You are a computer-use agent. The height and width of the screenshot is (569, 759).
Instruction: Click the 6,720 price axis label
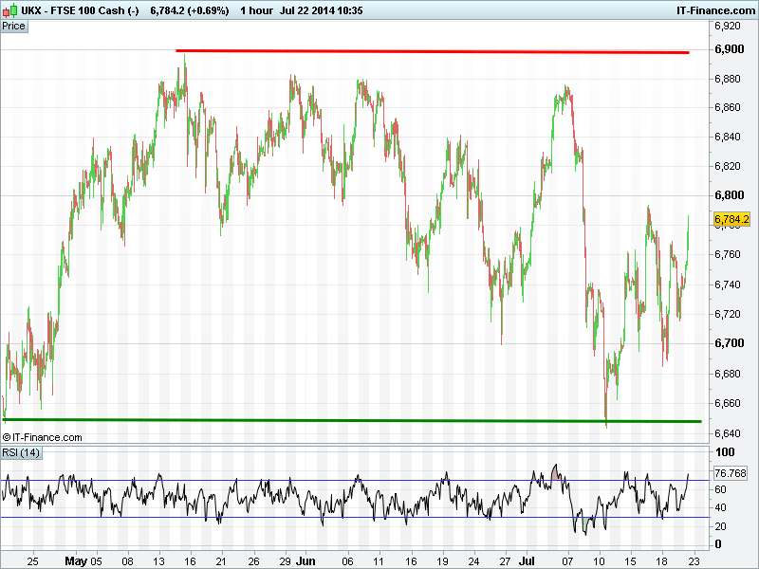click(x=728, y=314)
